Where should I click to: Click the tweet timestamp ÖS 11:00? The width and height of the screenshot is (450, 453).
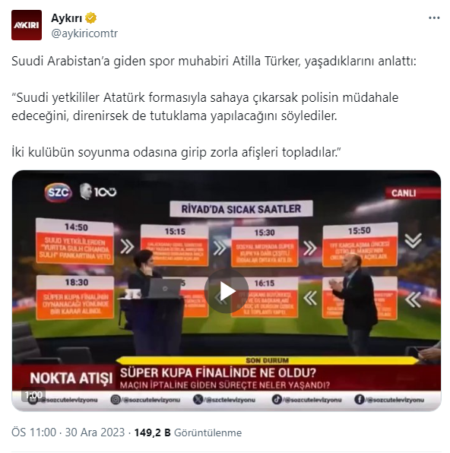pyautogui.click(x=33, y=432)
